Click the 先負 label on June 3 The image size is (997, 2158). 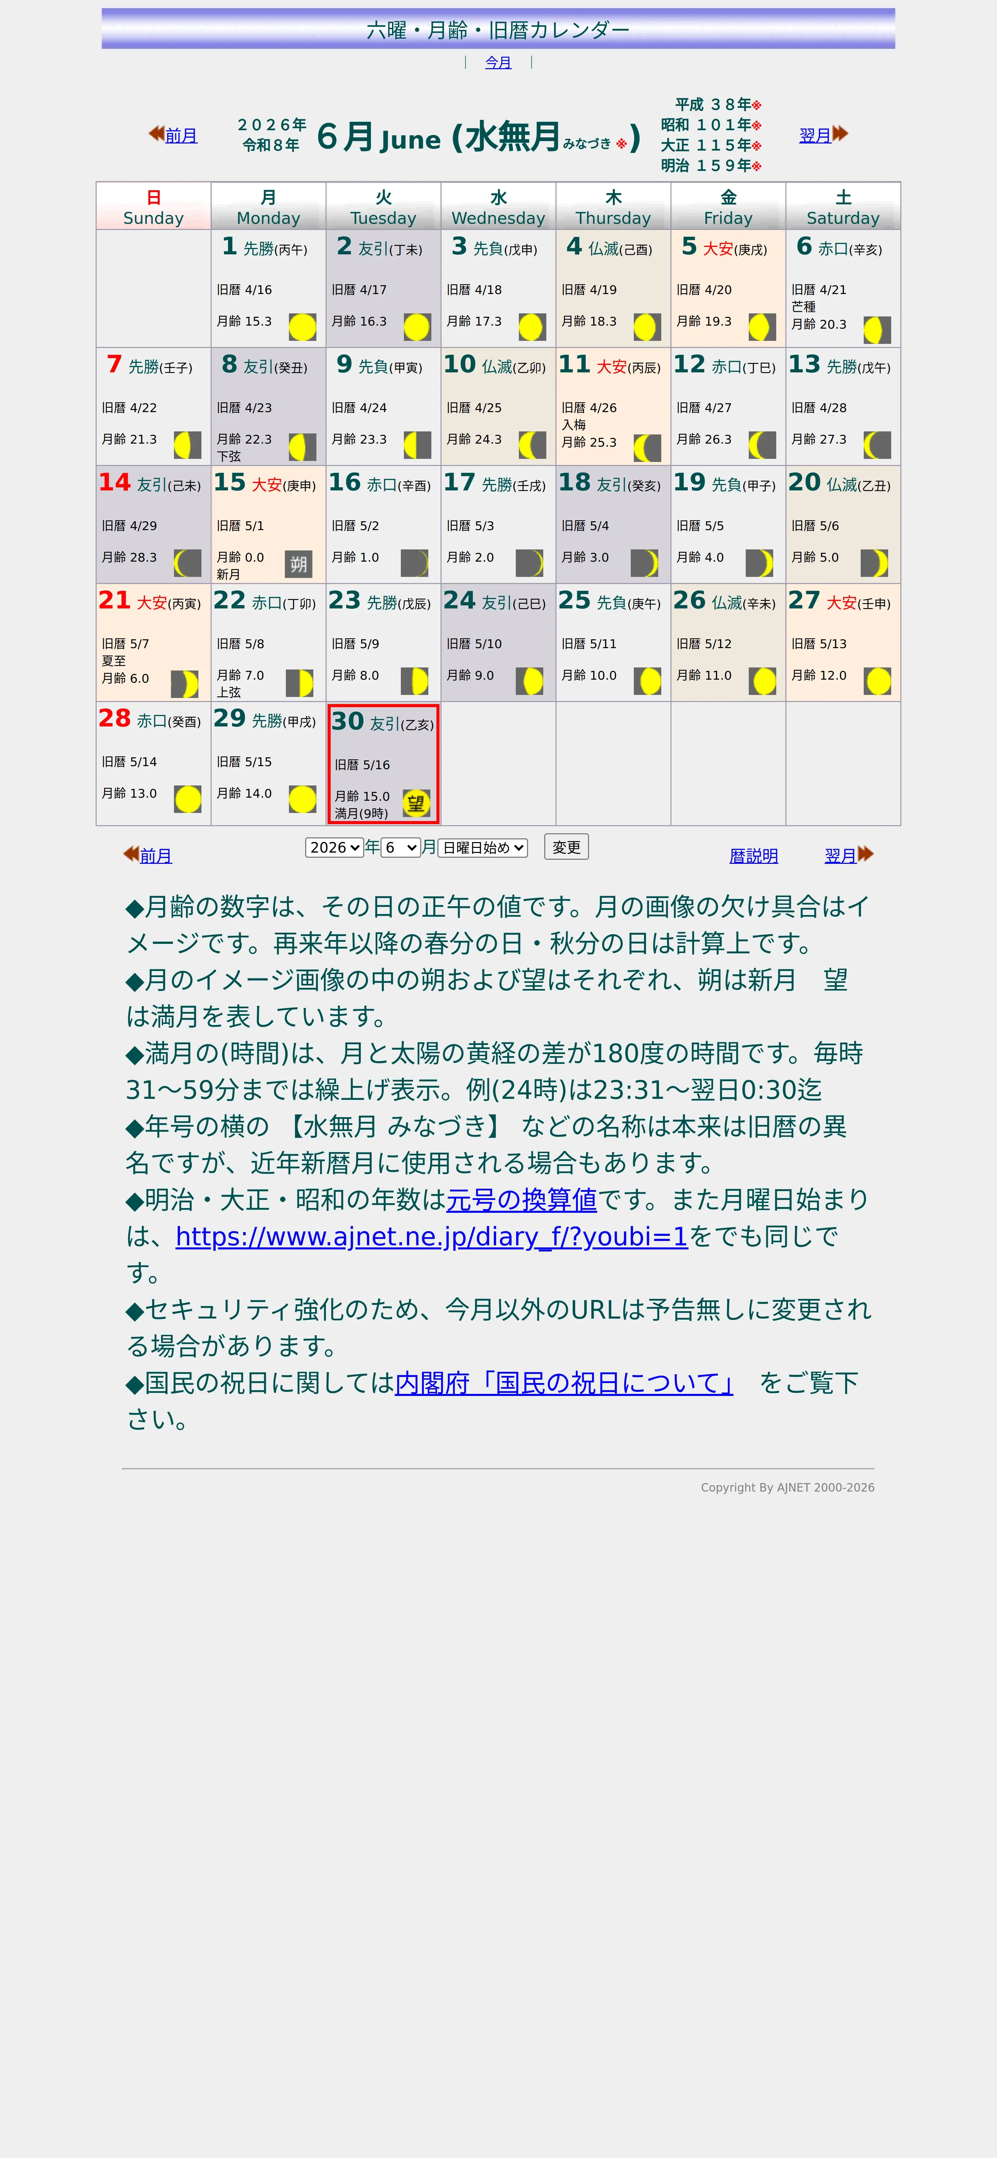[488, 249]
